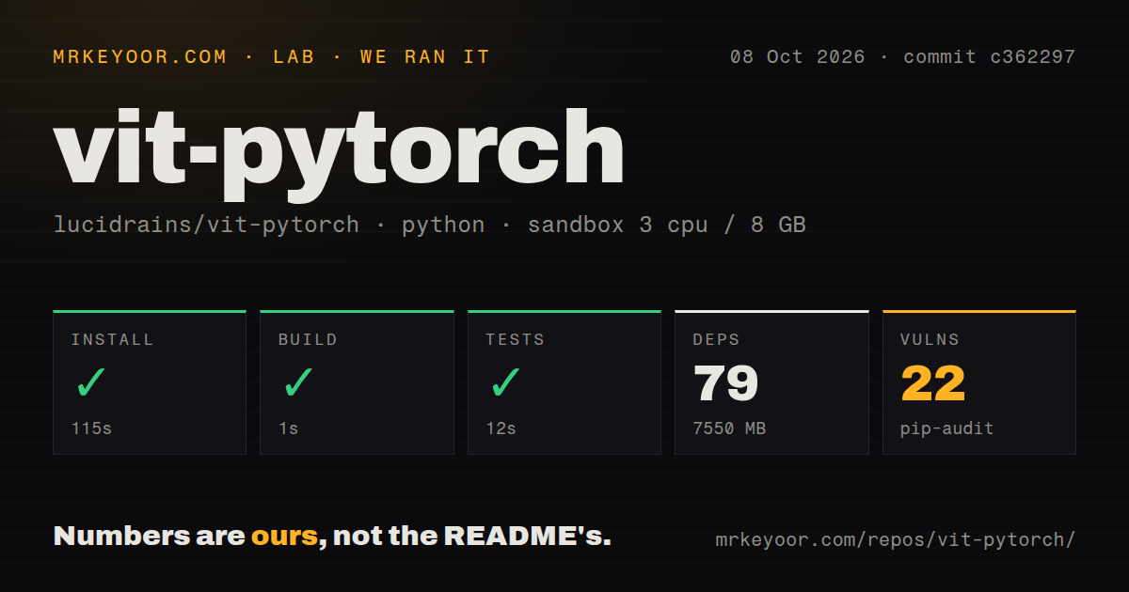Click the vulnerability count 22
This screenshot has height=592, width=1129.
pyautogui.click(x=933, y=383)
